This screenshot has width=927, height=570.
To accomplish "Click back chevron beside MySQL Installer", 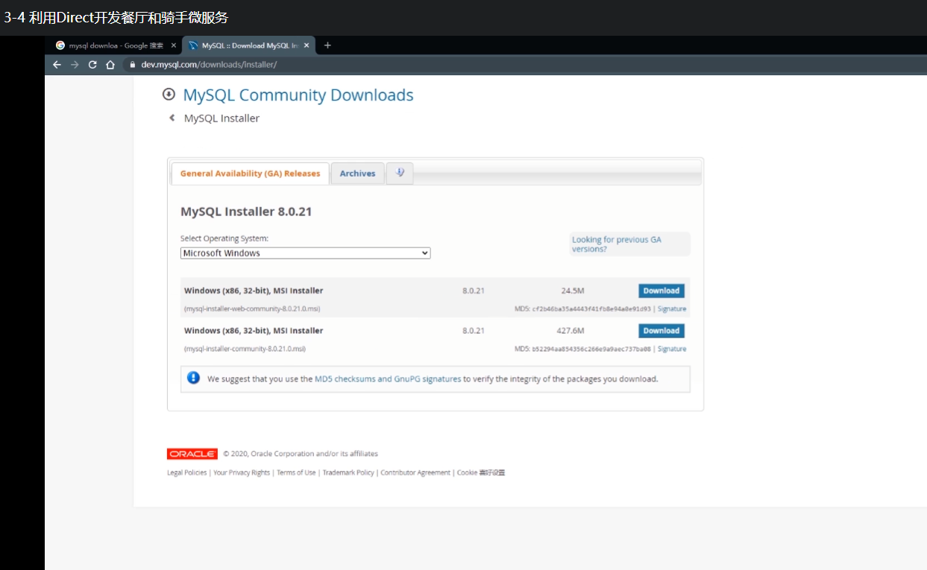I will pos(172,118).
